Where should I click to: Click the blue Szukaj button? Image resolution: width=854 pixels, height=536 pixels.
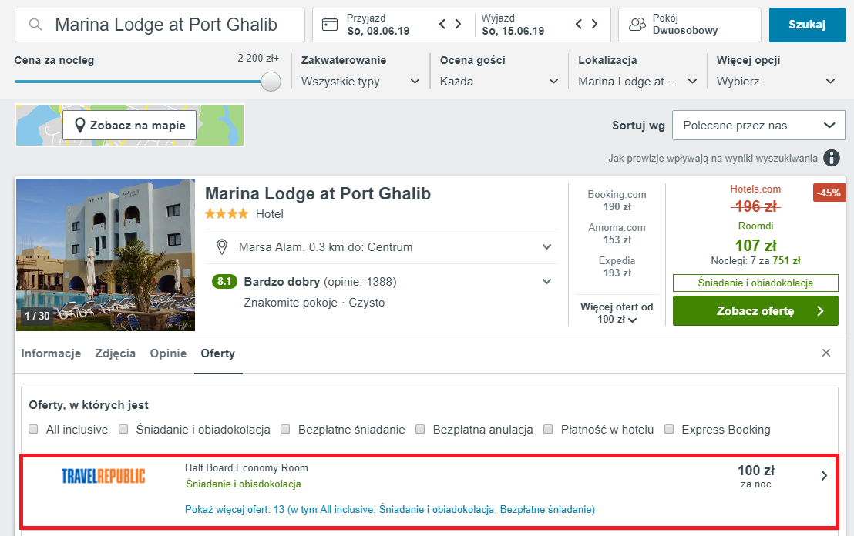[x=806, y=25]
